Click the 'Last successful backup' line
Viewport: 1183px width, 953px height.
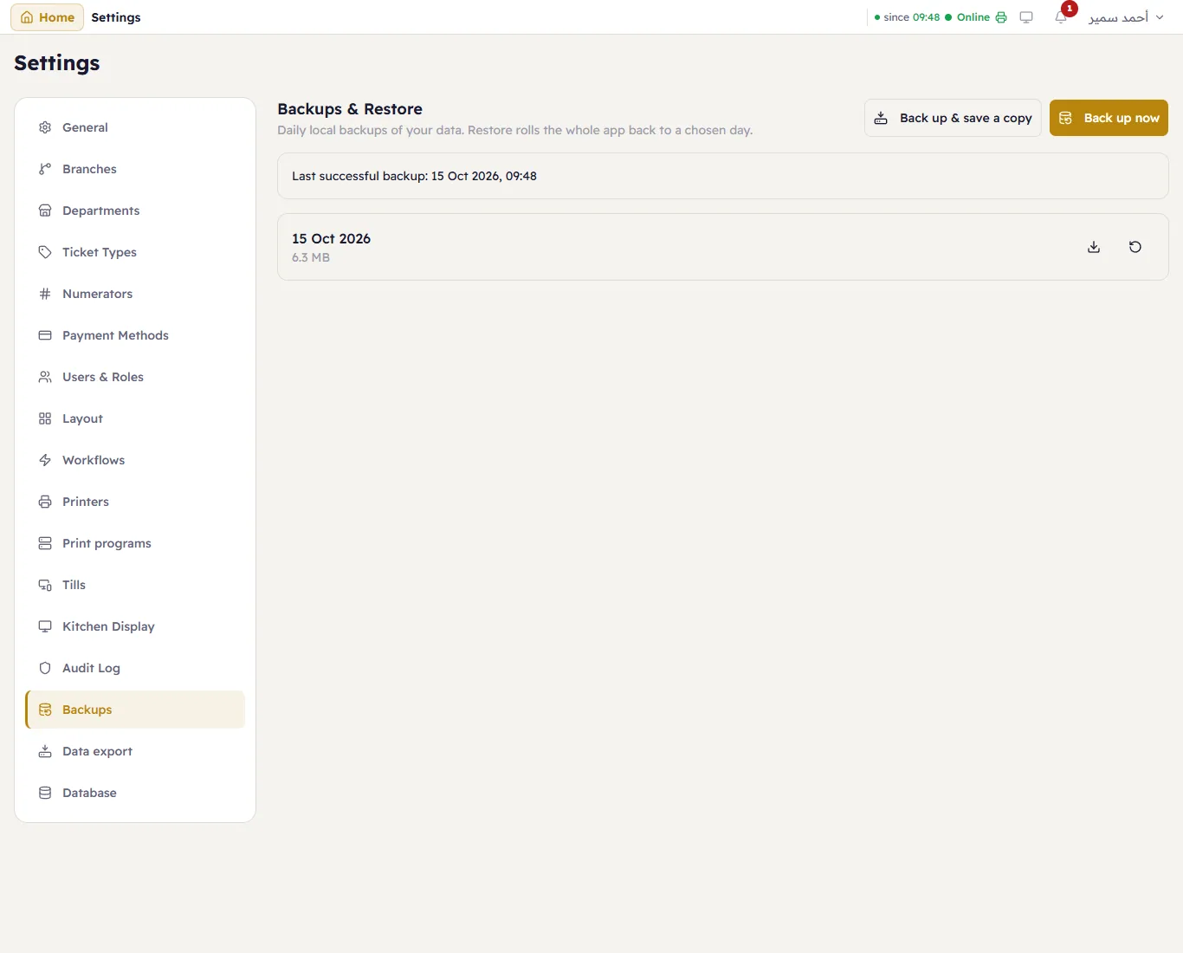click(x=414, y=176)
